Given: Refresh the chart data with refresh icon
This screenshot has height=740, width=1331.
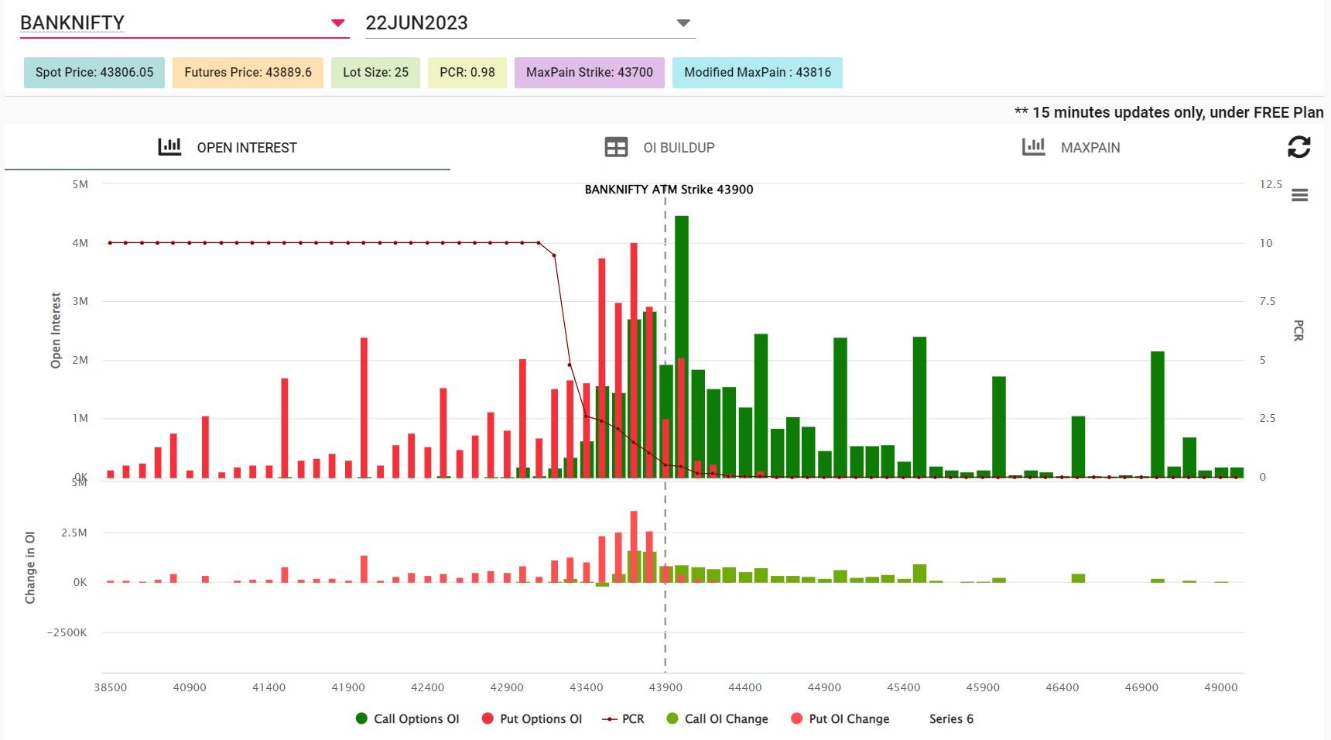Looking at the screenshot, I should [x=1299, y=147].
